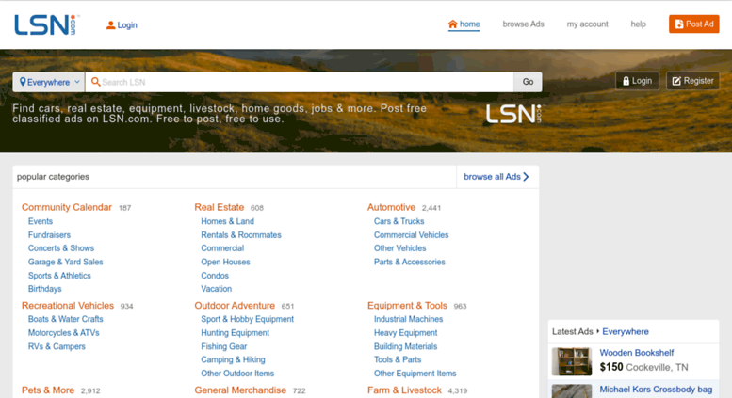Select Building Materials link

pos(406,346)
